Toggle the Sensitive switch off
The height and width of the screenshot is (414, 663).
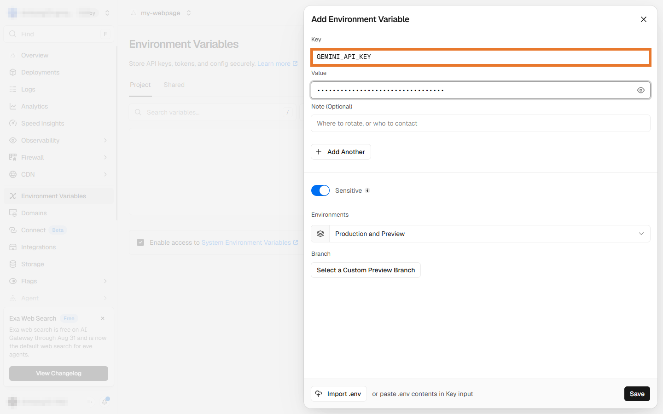click(x=320, y=190)
